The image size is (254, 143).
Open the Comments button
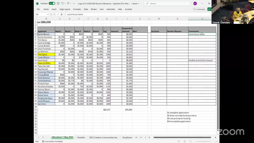point(200,9)
